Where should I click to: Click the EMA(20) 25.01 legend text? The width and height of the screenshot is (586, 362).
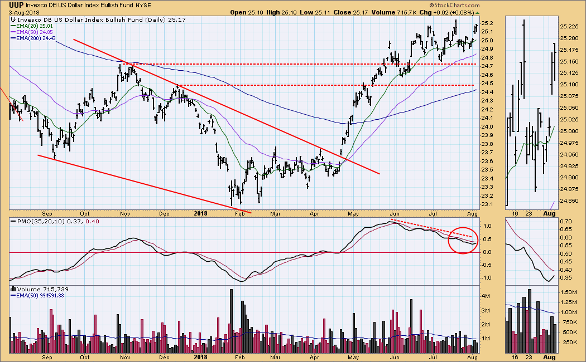(35, 26)
